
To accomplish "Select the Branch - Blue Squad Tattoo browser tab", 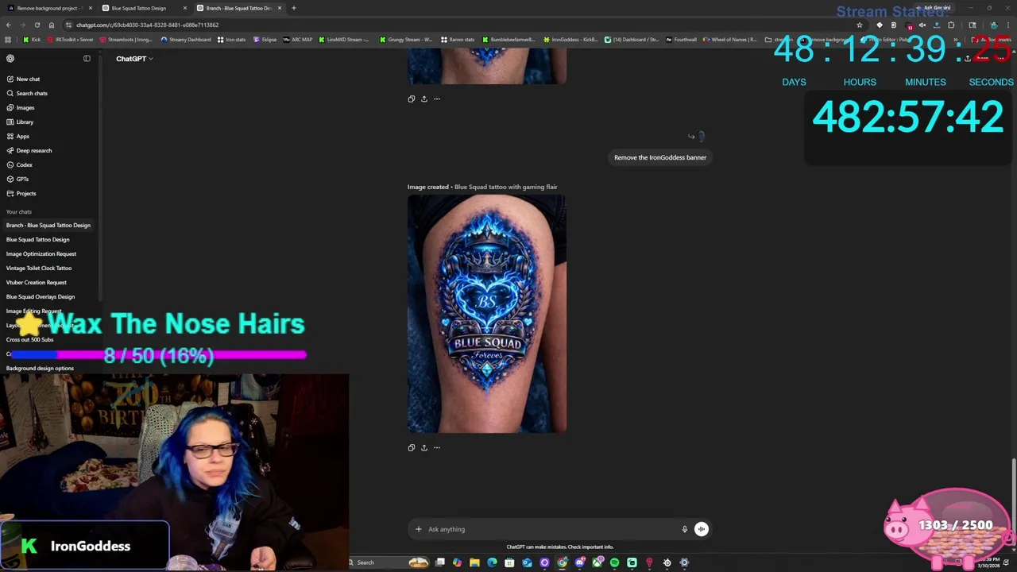I will click(x=238, y=8).
